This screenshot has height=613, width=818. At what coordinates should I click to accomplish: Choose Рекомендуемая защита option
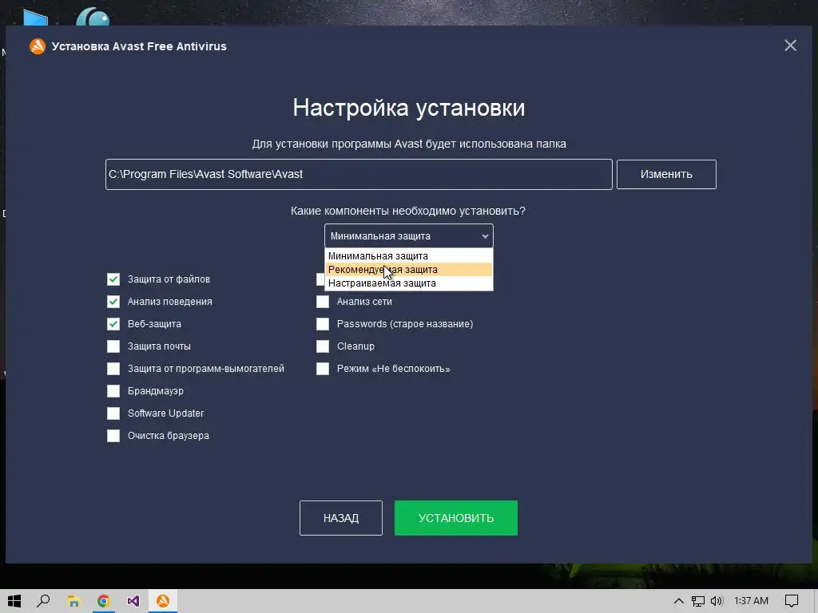pos(408,270)
